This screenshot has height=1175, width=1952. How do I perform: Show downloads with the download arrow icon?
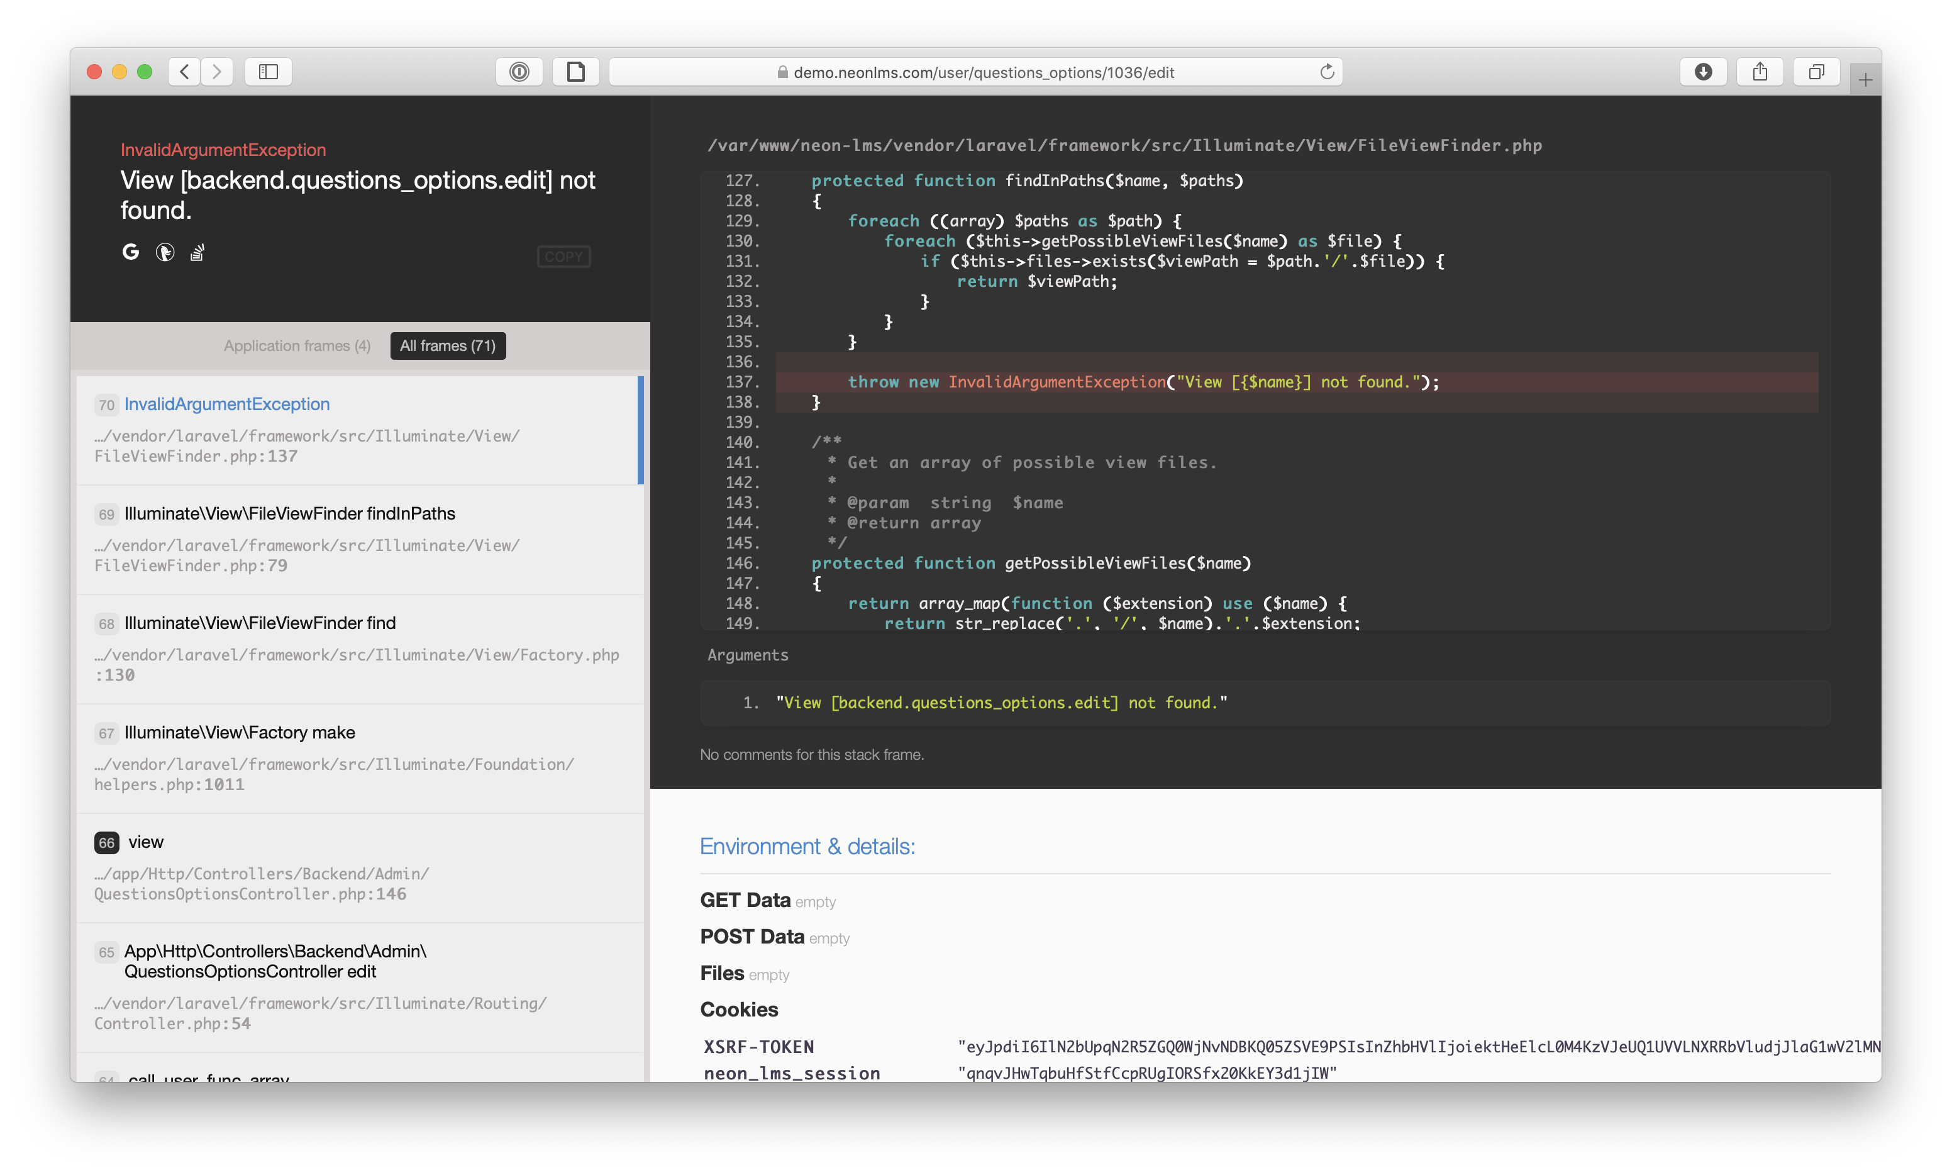click(1704, 71)
